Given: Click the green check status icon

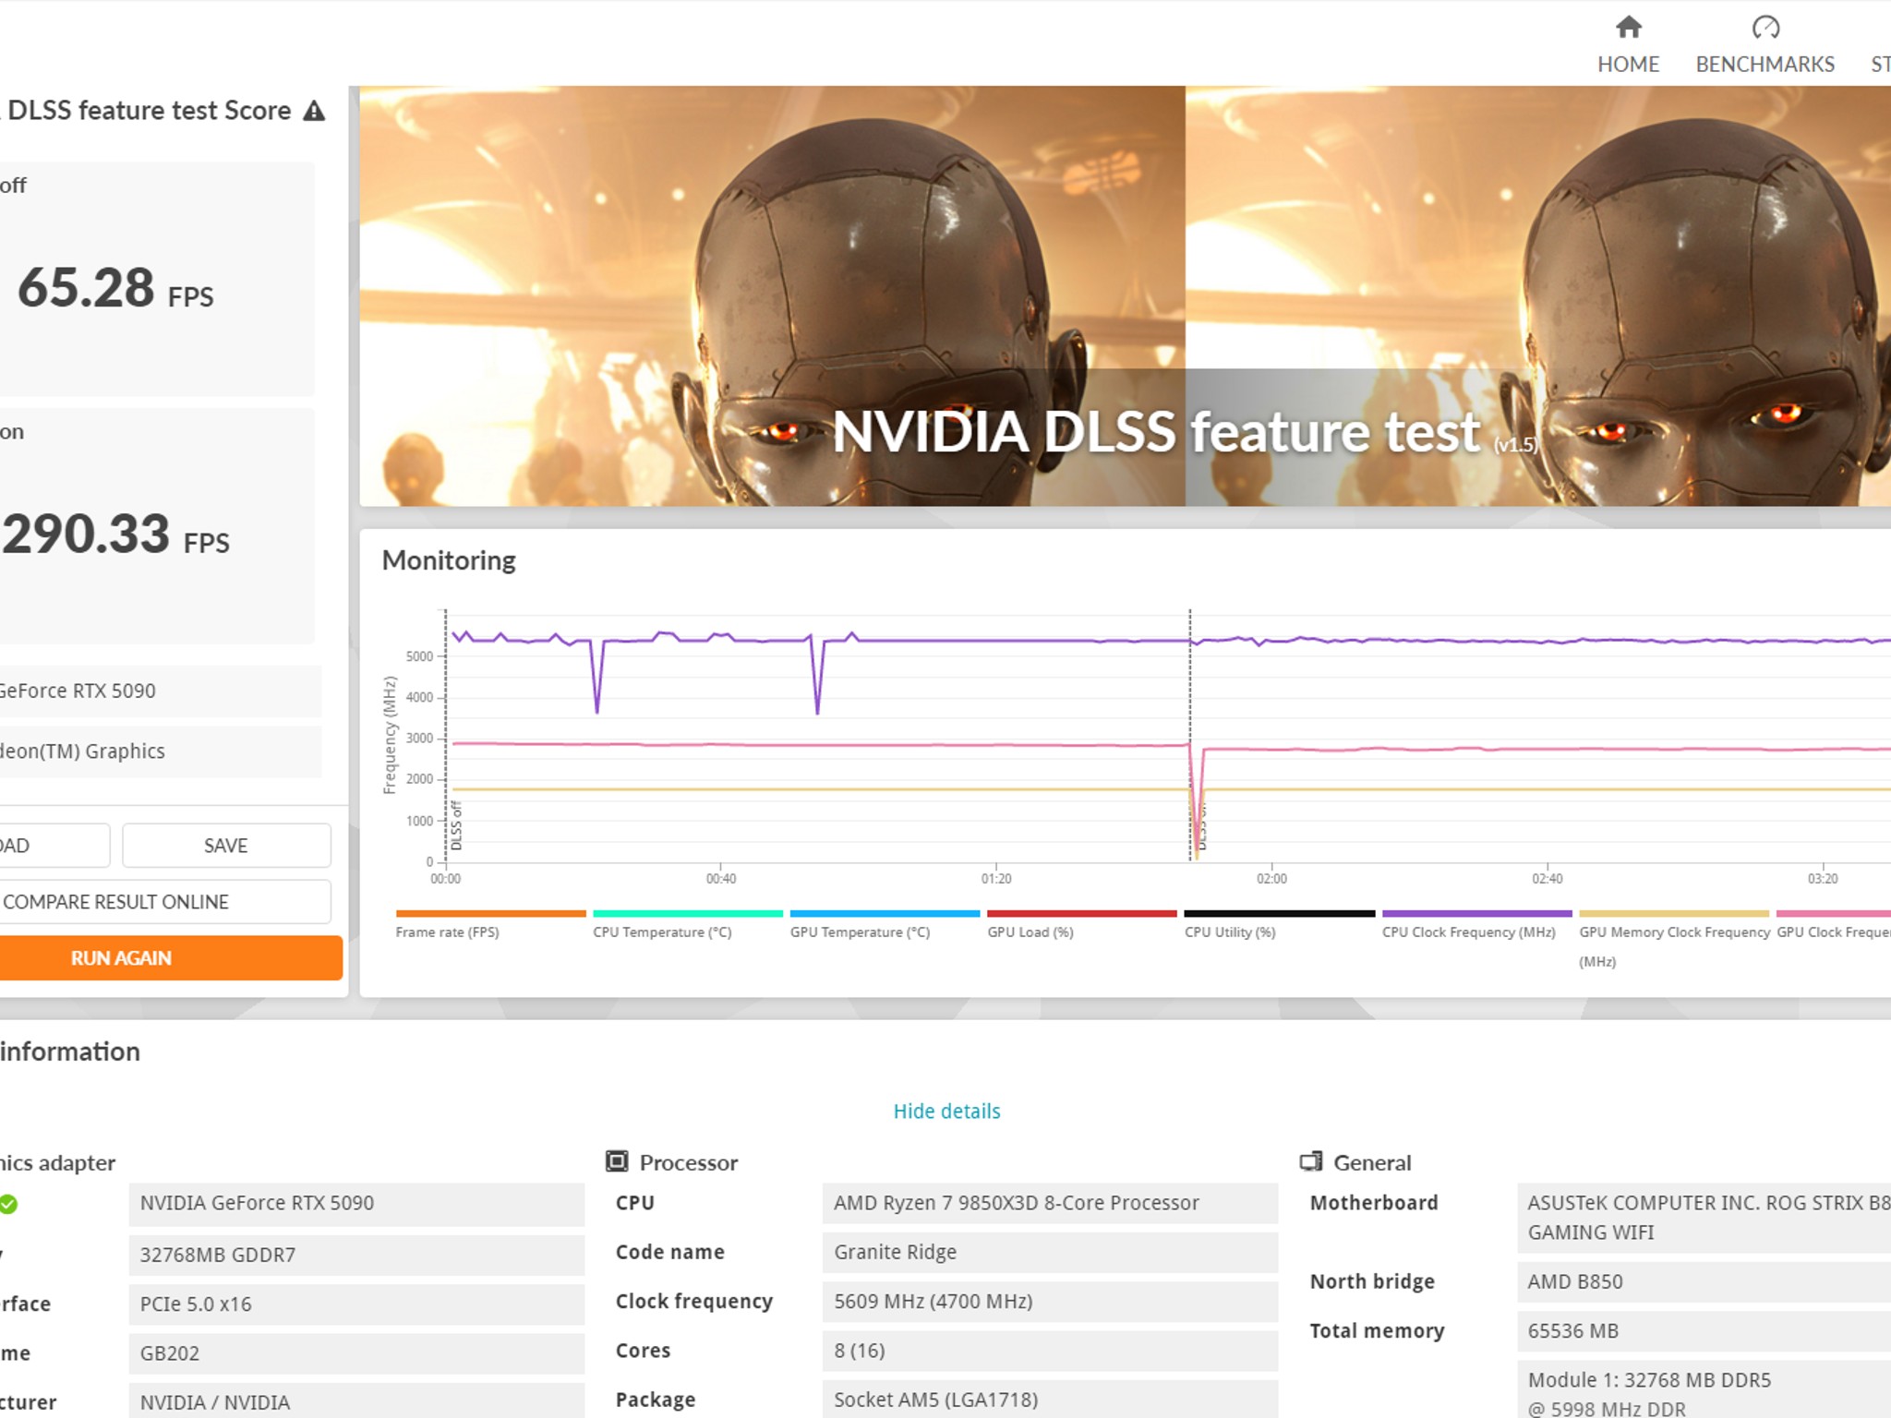Looking at the screenshot, I should [7, 1204].
